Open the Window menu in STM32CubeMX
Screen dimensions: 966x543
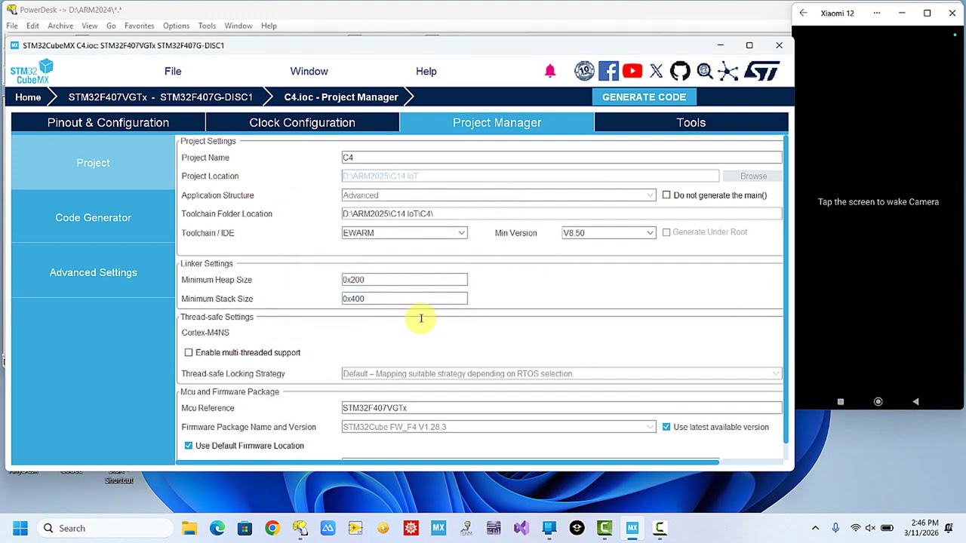click(x=309, y=71)
